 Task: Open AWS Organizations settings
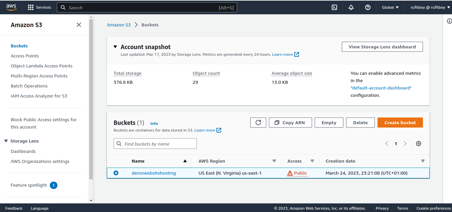(x=40, y=161)
